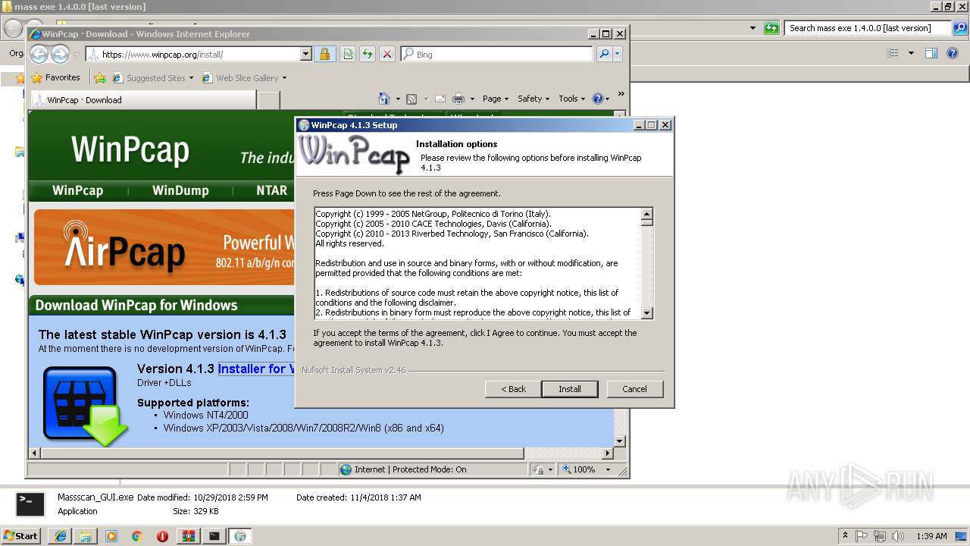Click the command prompt icon in taskbar

pos(214,536)
